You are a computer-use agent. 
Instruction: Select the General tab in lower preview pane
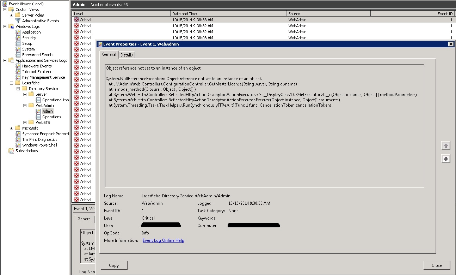pos(85,219)
